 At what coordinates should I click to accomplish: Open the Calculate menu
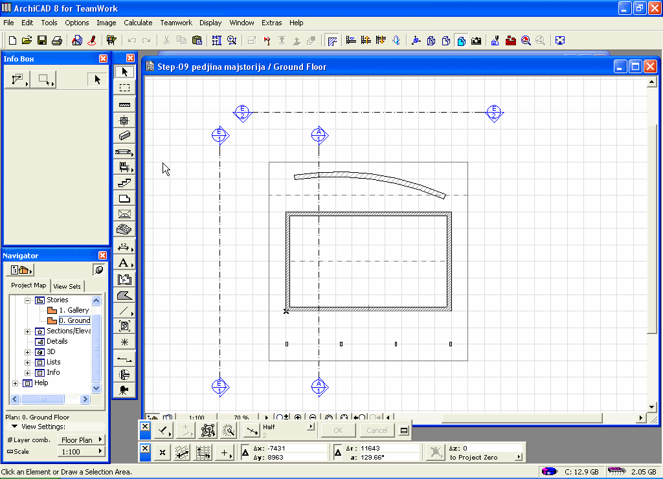click(x=138, y=23)
